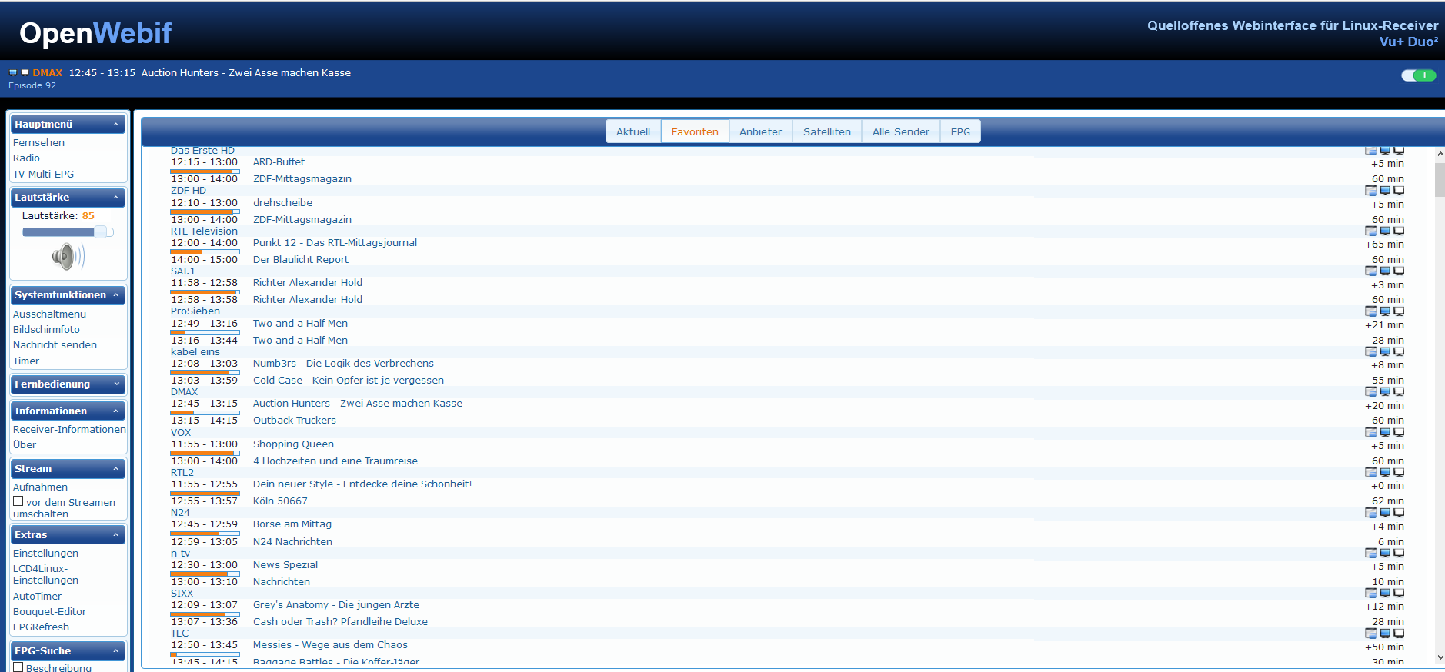Open the Radio link
This screenshot has height=672, width=1445.
(x=26, y=158)
